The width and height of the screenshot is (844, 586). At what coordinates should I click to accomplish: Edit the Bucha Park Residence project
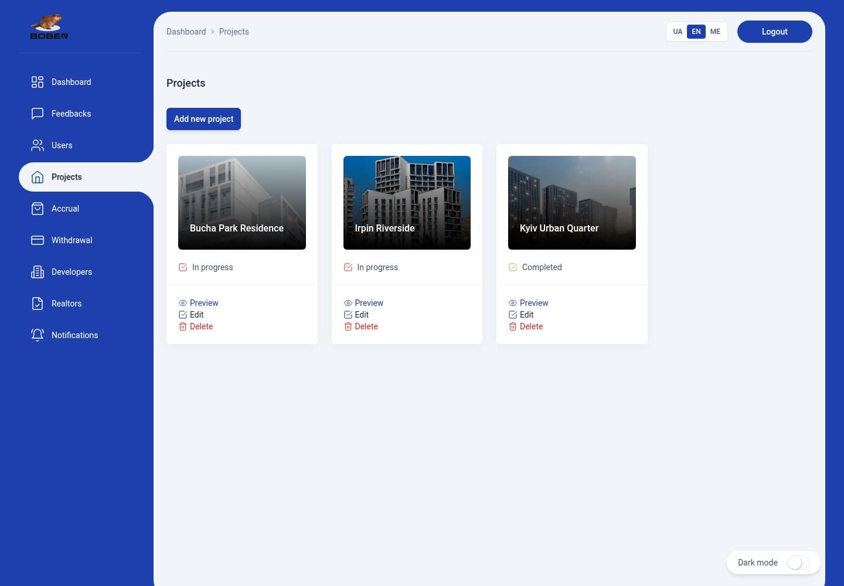pyautogui.click(x=191, y=315)
